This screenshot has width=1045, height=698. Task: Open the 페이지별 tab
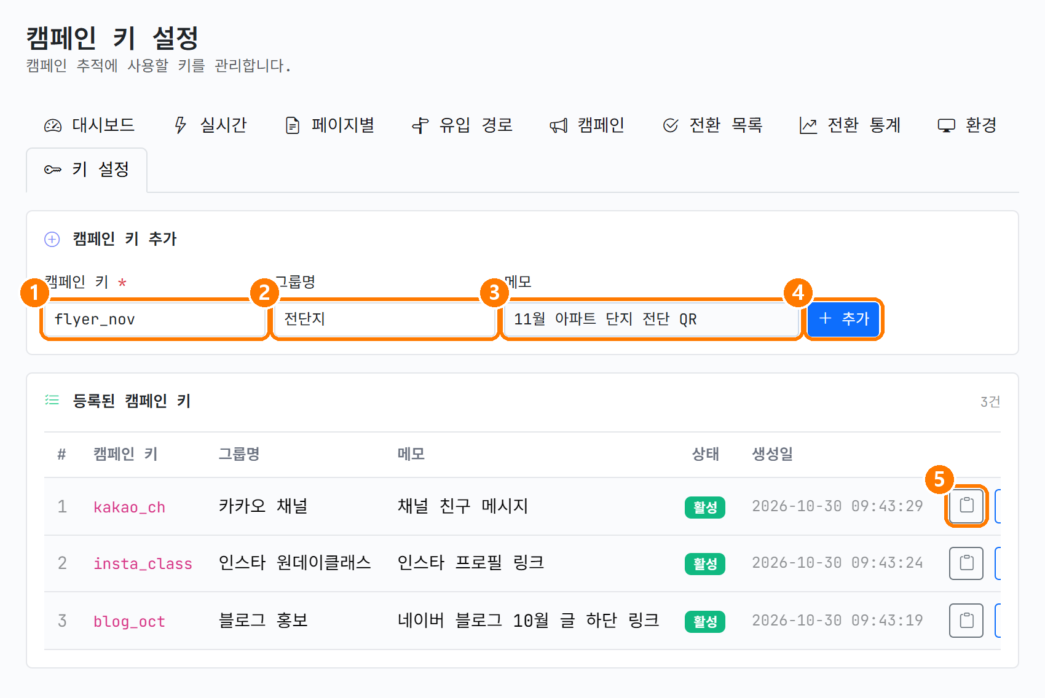330,125
